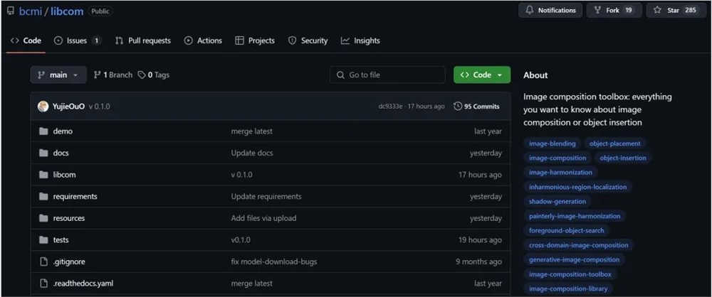Open the requirements folder
This screenshot has width=712, height=297.
click(x=75, y=197)
